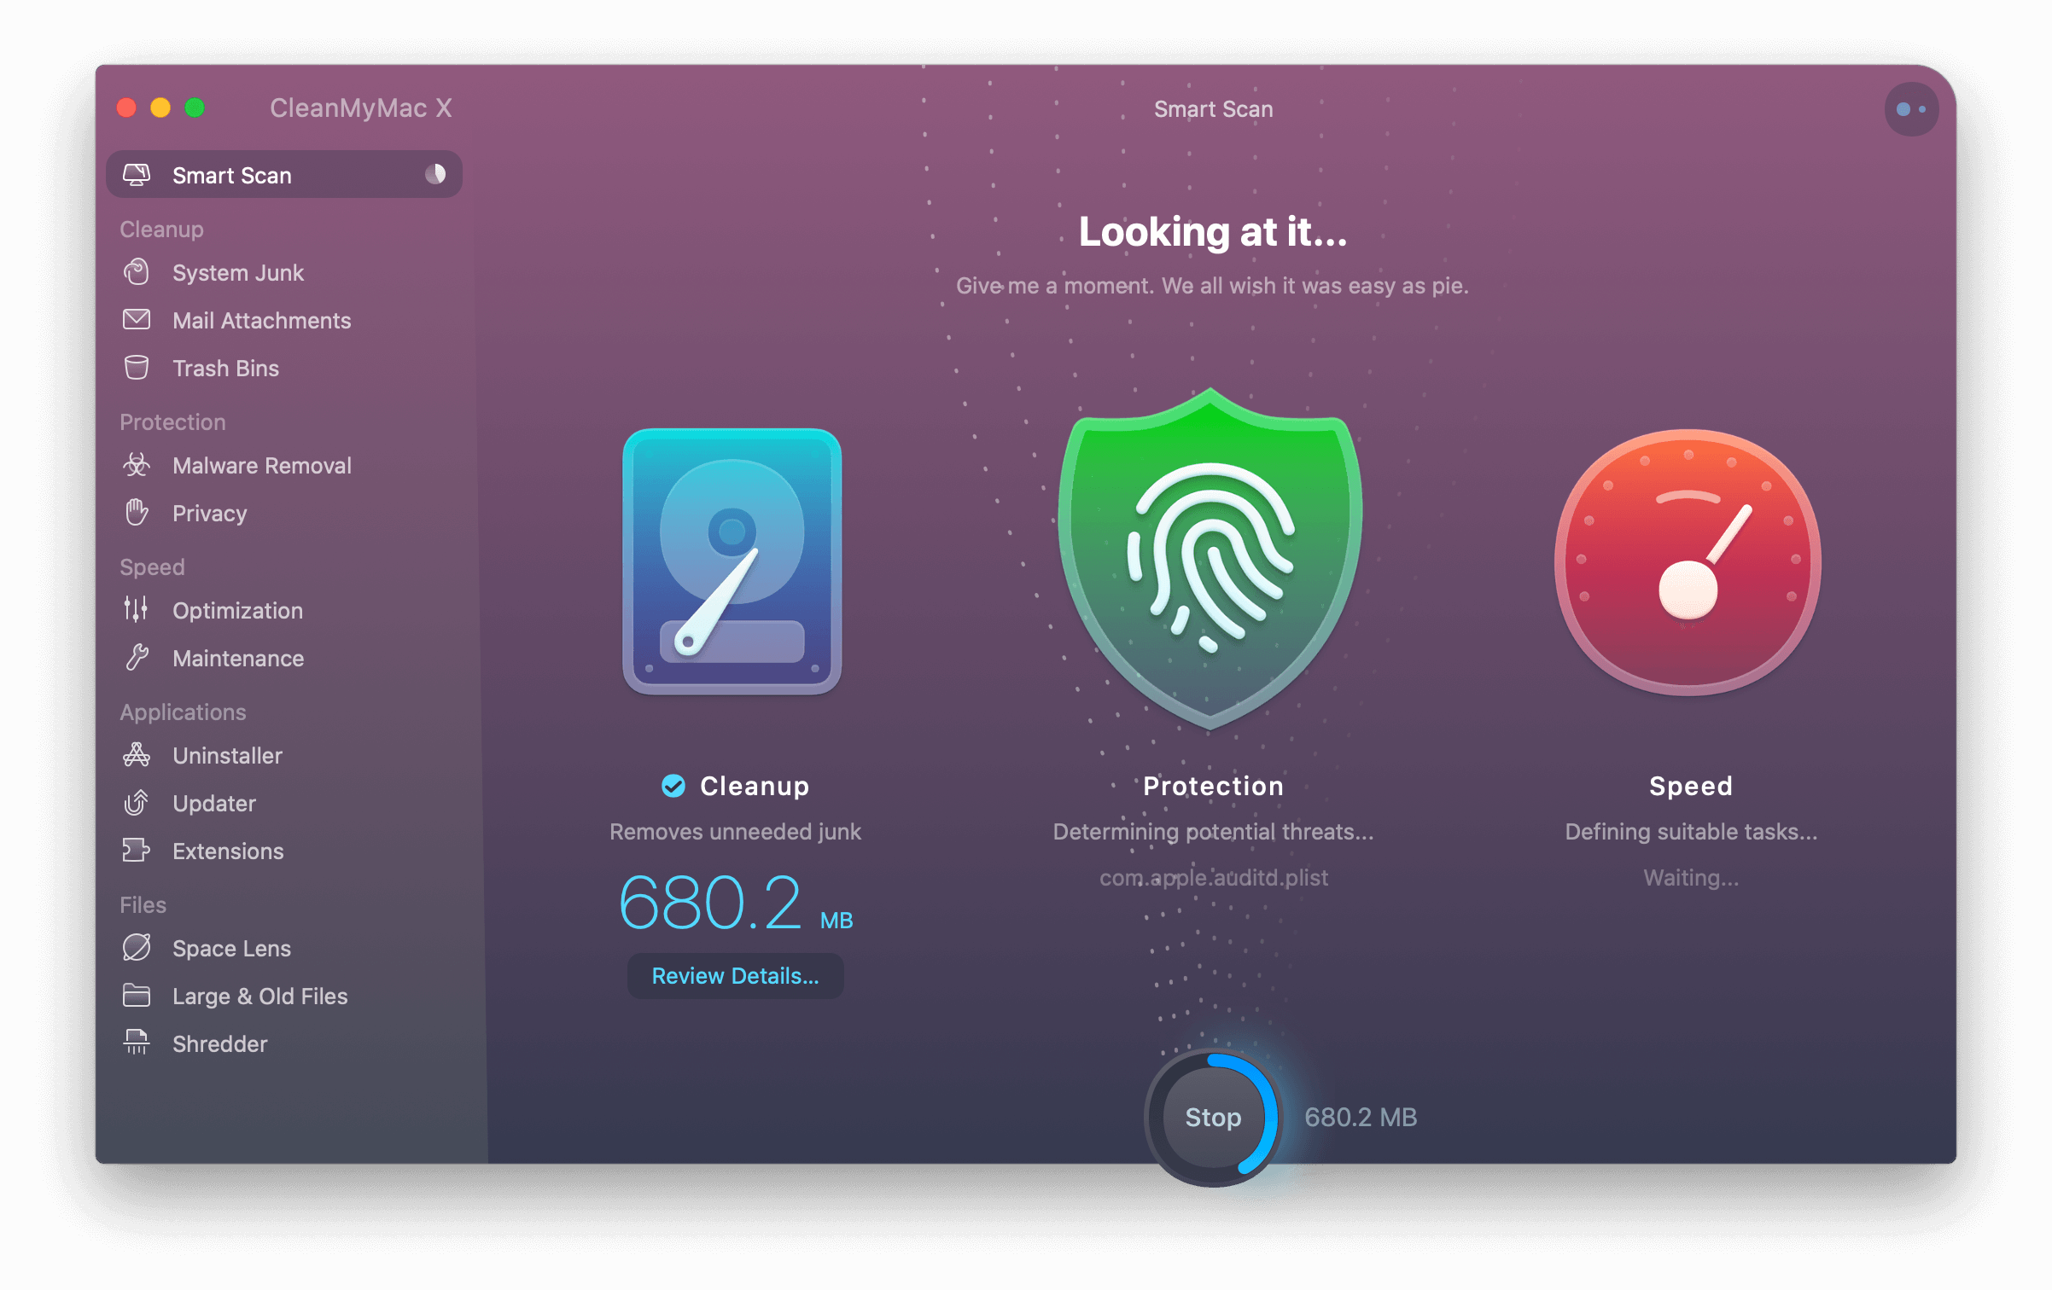Click the Smart Scan progress pie indicator
2052x1290 pixels.
435,175
